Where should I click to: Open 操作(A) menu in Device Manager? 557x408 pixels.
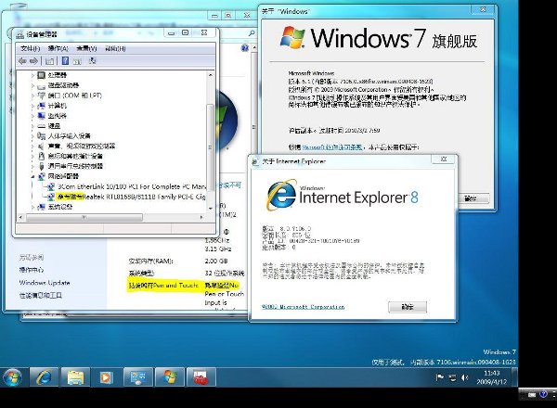tap(58, 48)
